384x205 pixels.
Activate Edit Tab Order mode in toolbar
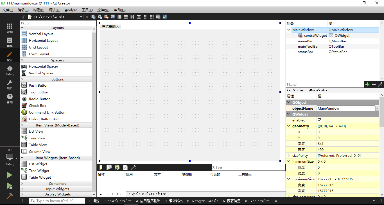(113, 17)
